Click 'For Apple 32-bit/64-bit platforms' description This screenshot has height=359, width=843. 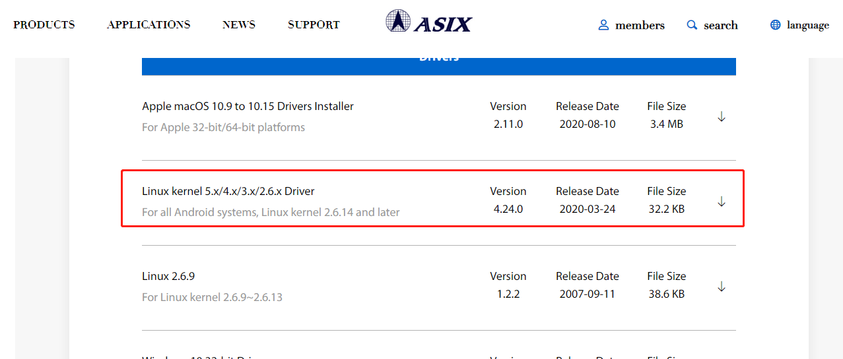(223, 127)
